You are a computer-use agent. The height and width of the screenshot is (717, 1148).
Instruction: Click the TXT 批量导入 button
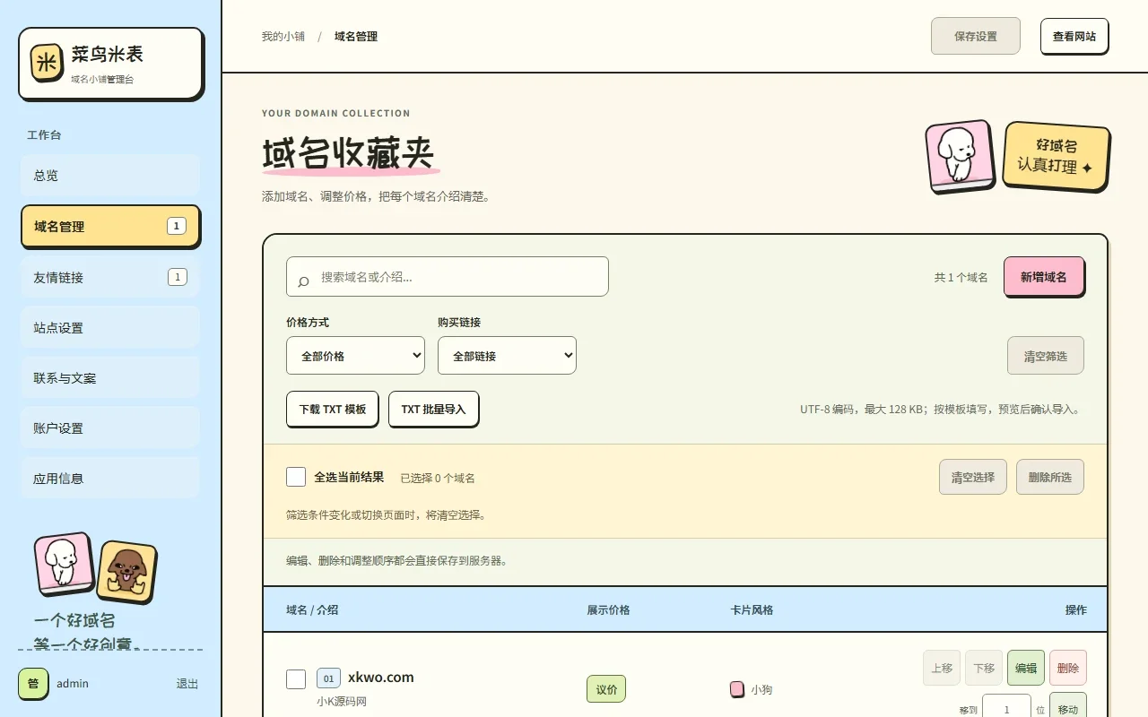pyautogui.click(x=433, y=409)
